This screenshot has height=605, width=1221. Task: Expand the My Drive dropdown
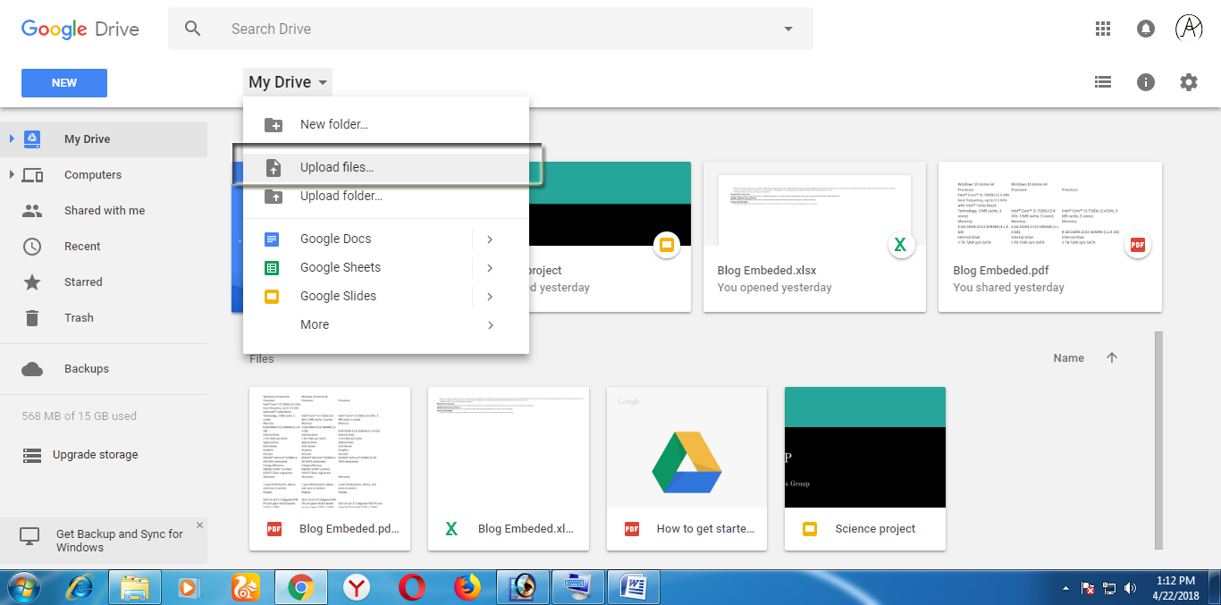coord(287,81)
